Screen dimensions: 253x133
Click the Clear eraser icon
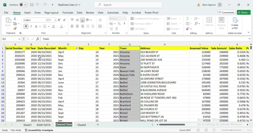tap(187, 29)
